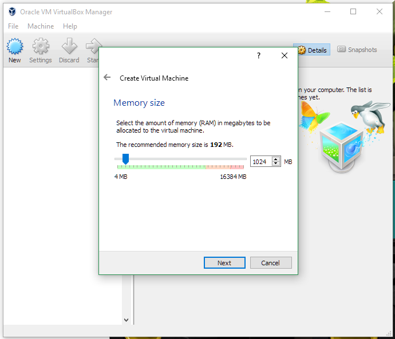
Task: Decrease memory with the down stepper arrow
Action: 276,163
